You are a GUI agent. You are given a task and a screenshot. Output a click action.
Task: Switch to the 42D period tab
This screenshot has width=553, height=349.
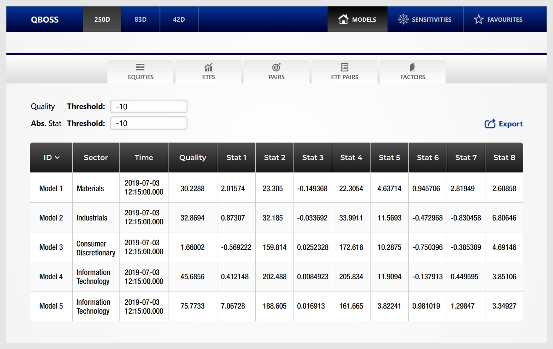179,19
